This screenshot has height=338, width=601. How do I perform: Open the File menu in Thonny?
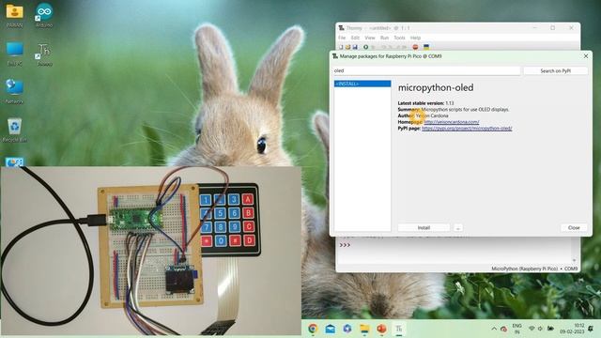(x=342, y=38)
